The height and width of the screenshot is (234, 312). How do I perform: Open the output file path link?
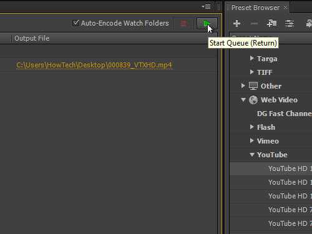coord(94,65)
